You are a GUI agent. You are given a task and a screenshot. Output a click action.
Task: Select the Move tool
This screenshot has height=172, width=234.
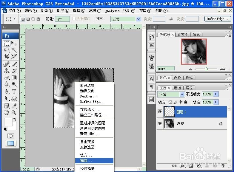tap(14, 44)
